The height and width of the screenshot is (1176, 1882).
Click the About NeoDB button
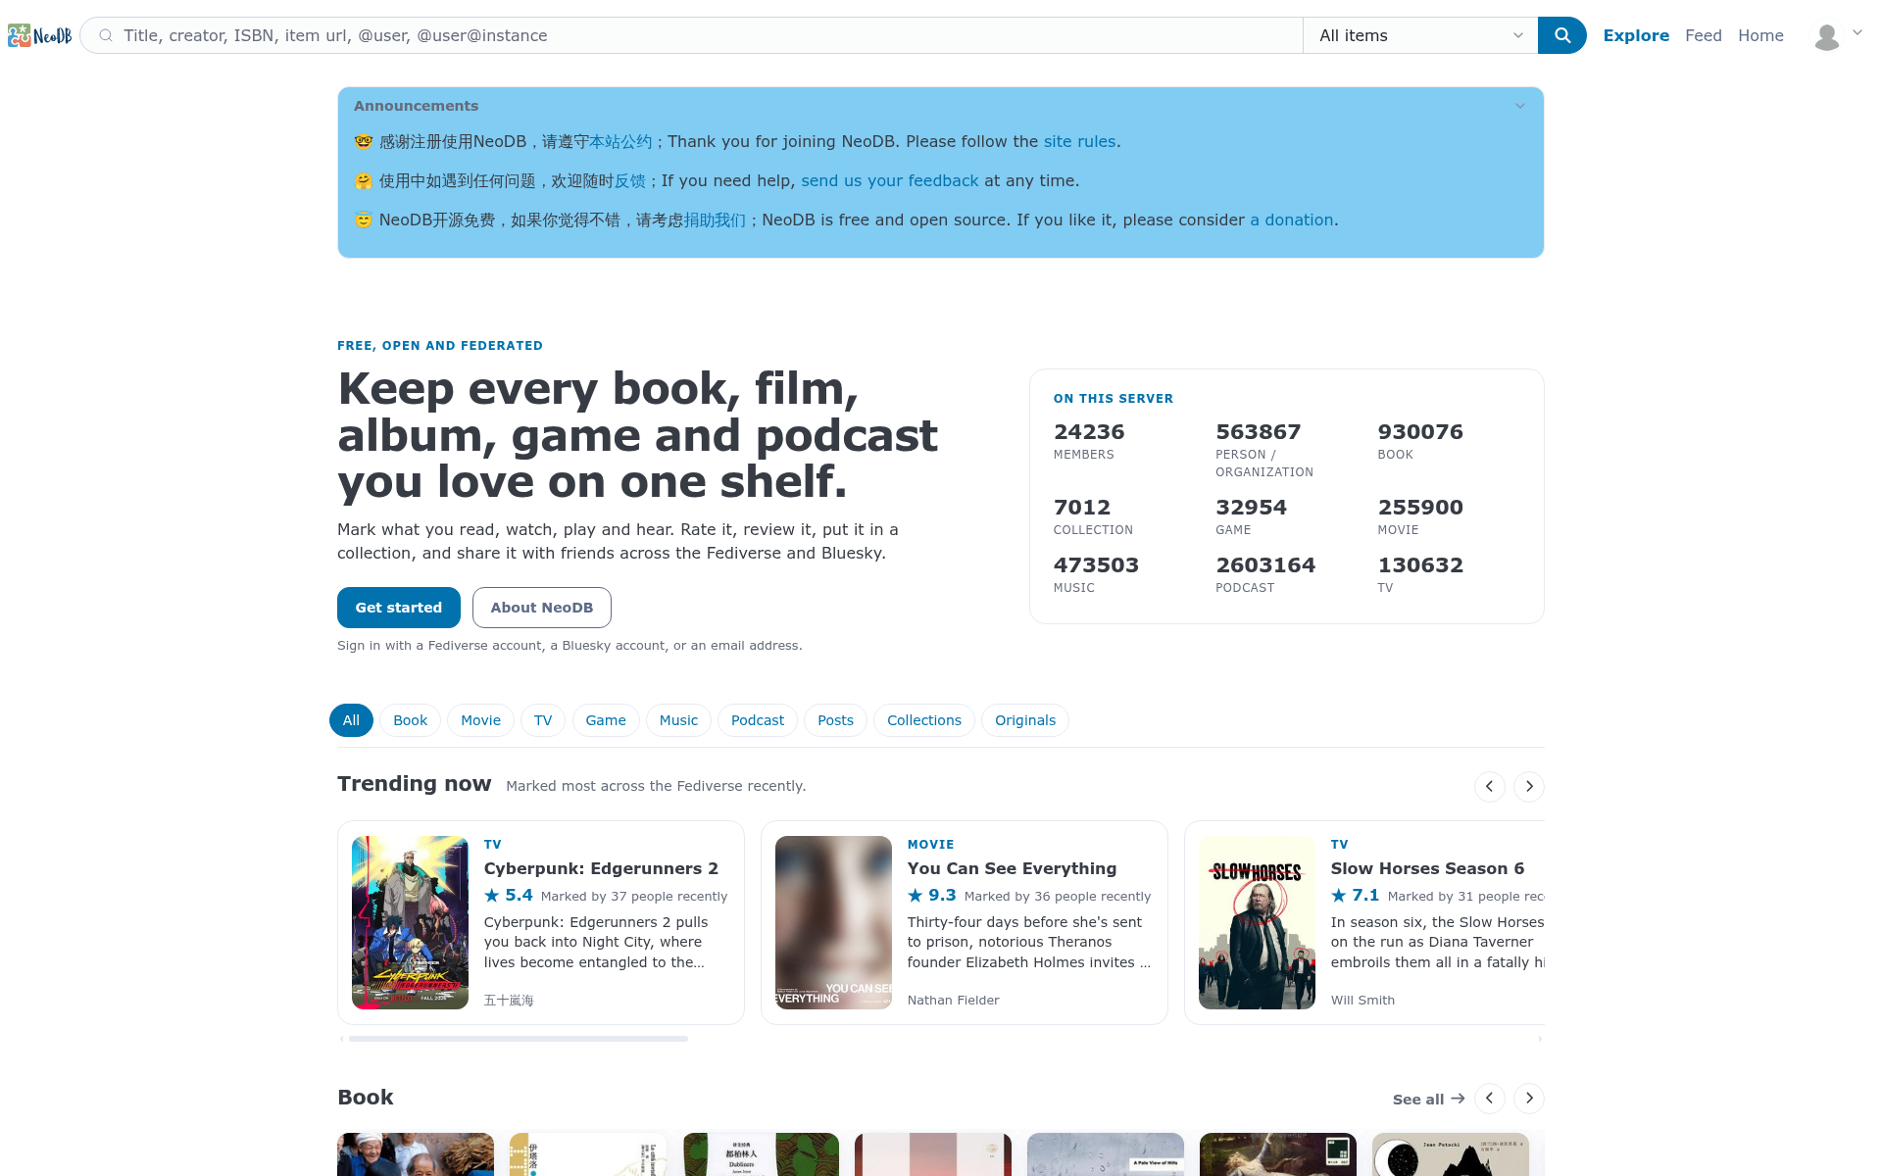coord(542,608)
